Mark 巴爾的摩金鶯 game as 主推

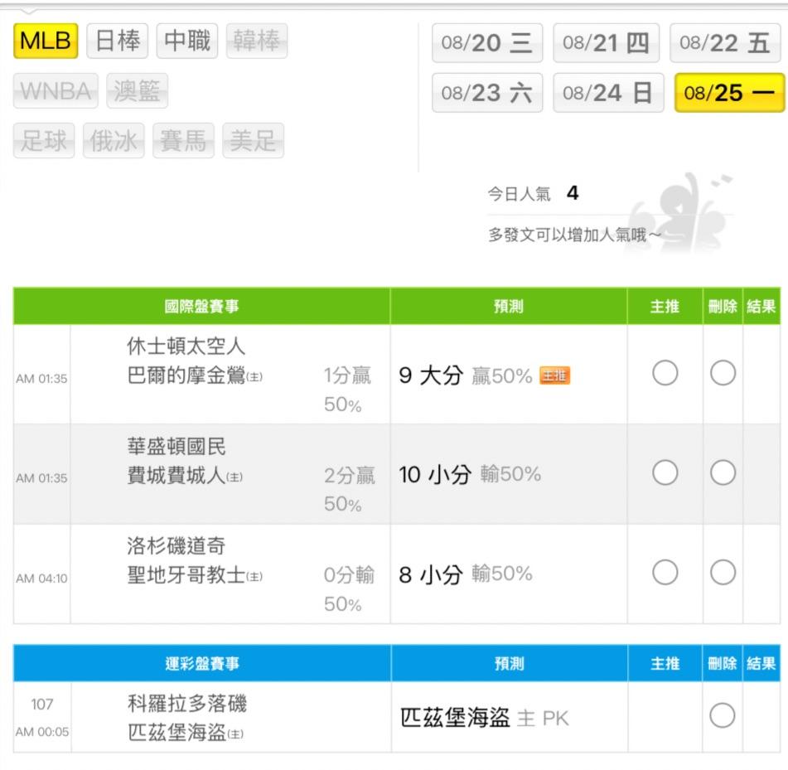[665, 373]
